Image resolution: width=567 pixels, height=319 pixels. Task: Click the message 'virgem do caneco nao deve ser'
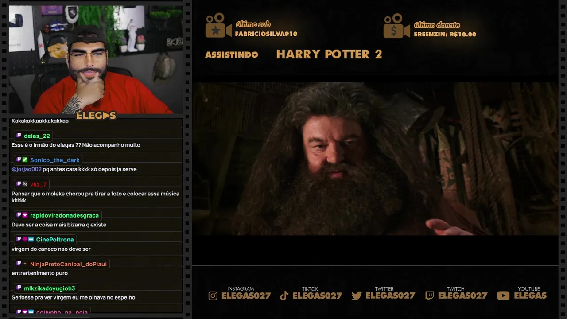(51, 249)
